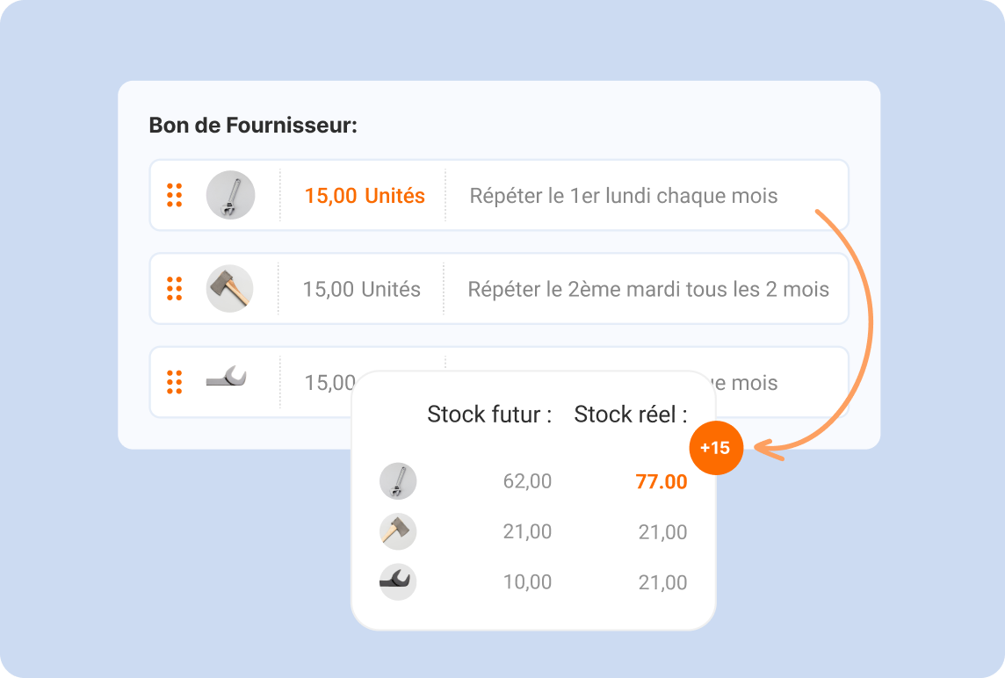Screen dimensions: 1005x678
Task: Click the drag handle on the wrench row
Action: coord(174,195)
